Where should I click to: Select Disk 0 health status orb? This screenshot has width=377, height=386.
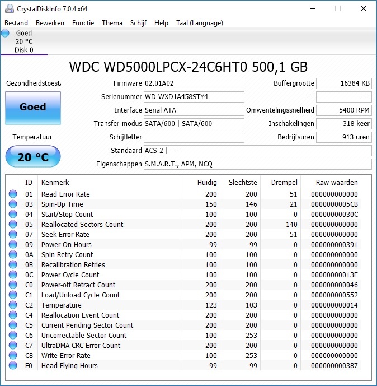click(5, 33)
